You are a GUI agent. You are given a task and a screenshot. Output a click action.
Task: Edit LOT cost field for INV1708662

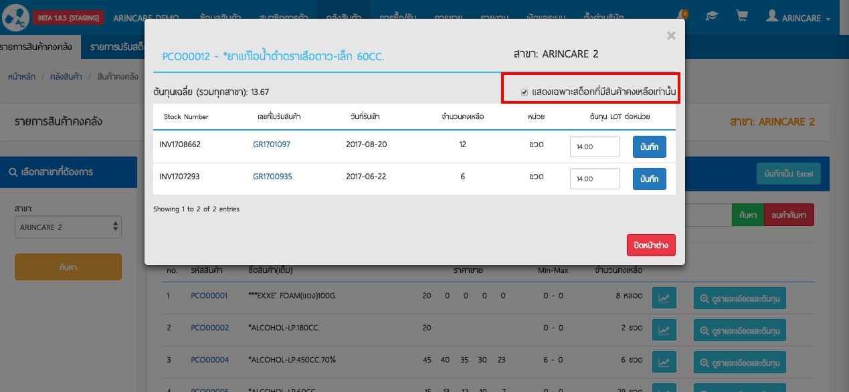pos(595,146)
